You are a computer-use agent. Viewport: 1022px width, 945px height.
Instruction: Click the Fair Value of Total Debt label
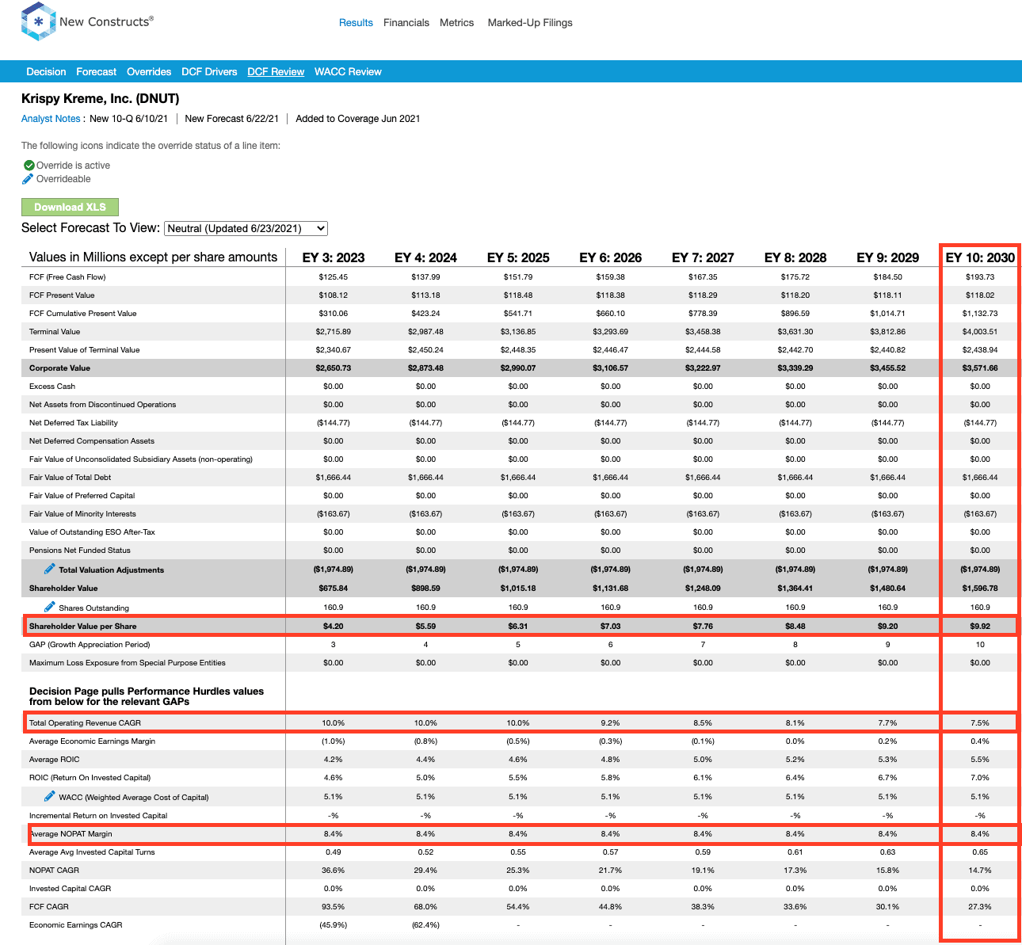point(70,478)
